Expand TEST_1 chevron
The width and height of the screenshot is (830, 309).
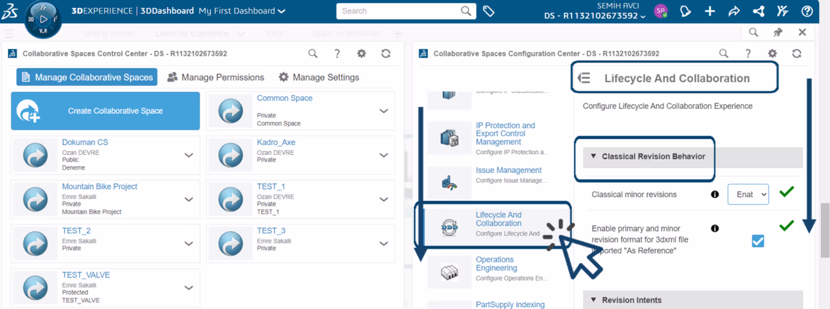point(384,199)
